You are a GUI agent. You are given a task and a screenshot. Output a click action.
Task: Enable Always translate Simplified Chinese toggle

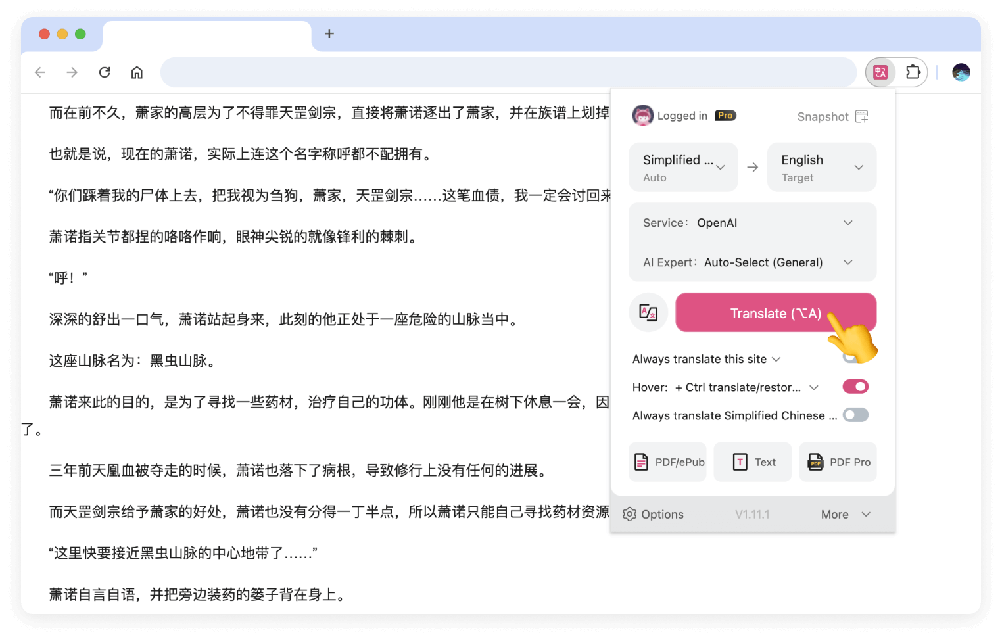click(855, 415)
